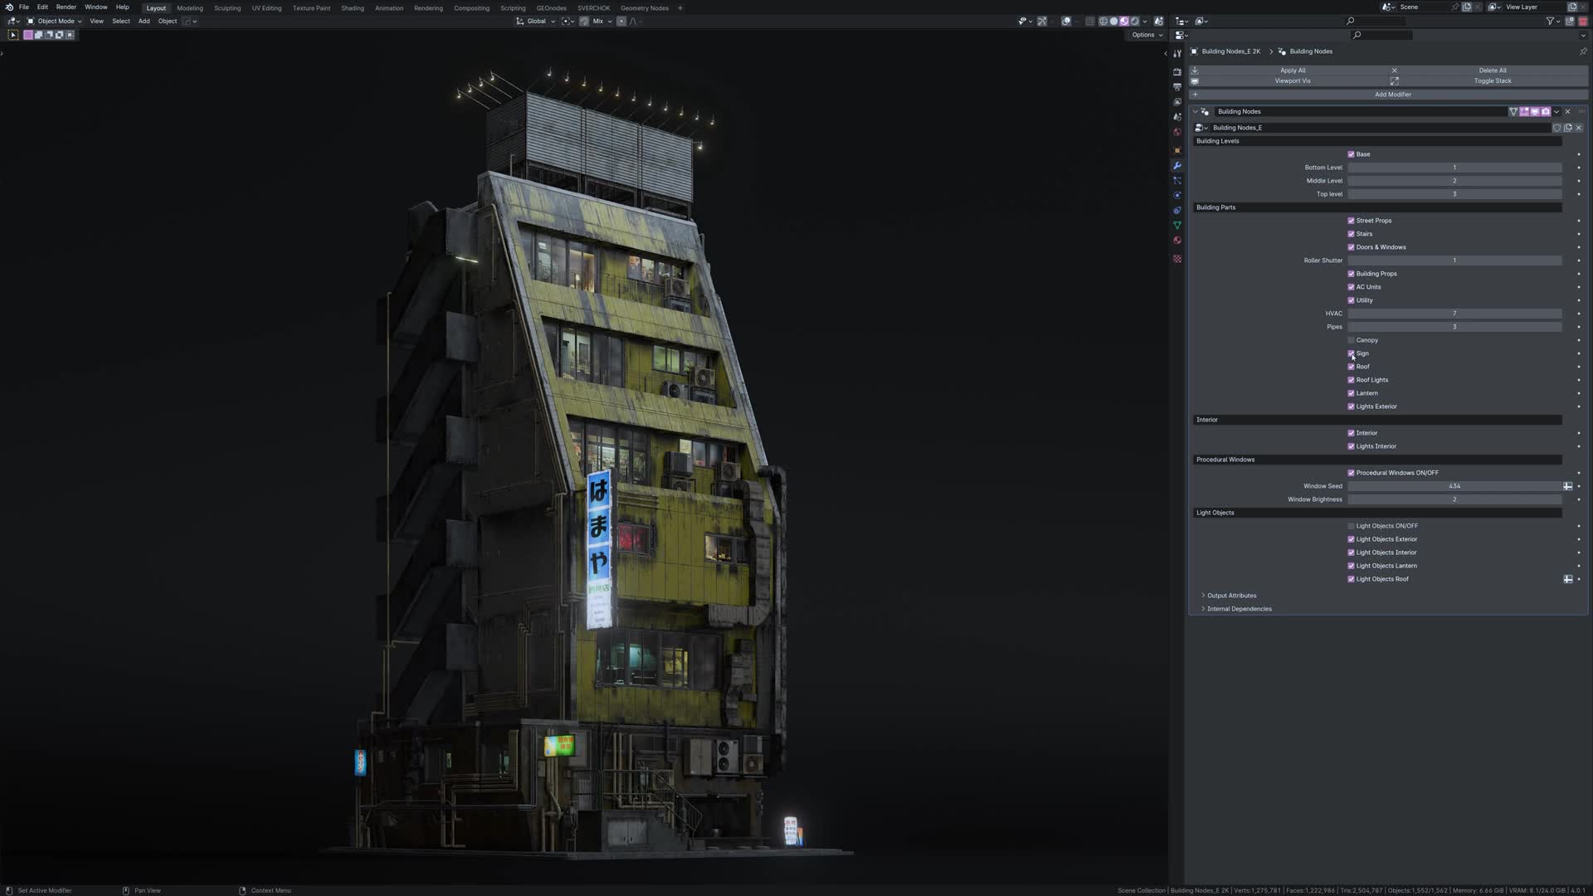Image resolution: width=1593 pixels, height=896 pixels.
Task: Switch to the Geometry Nodes workspace tab
Action: click(x=645, y=8)
